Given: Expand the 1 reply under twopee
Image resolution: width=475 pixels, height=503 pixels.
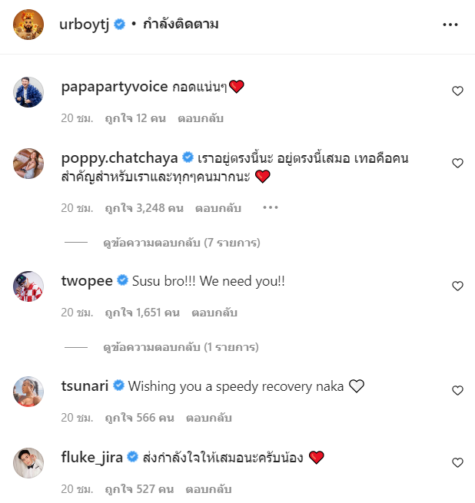Looking at the screenshot, I should coord(181,347).
